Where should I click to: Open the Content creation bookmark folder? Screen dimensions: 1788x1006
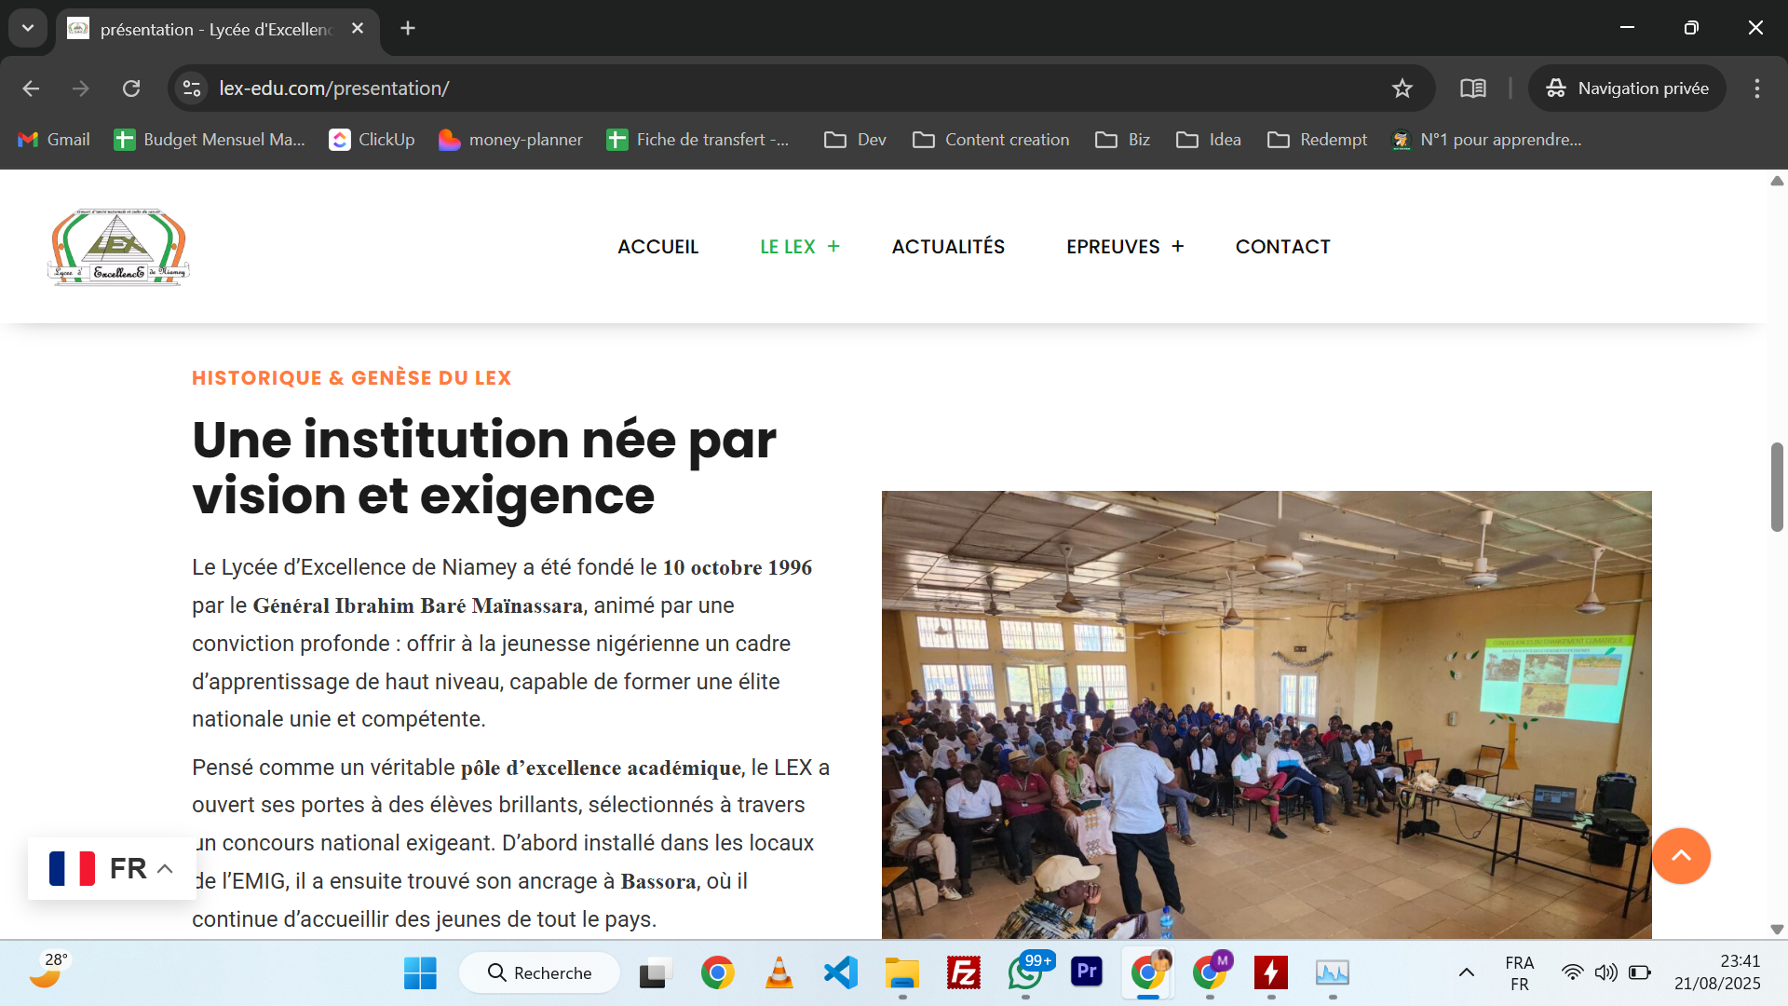click(x=991, y=140)
